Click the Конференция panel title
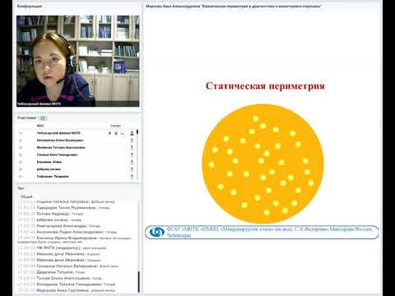The width and height of the screenshot is (395, 296). coord(30,6)
